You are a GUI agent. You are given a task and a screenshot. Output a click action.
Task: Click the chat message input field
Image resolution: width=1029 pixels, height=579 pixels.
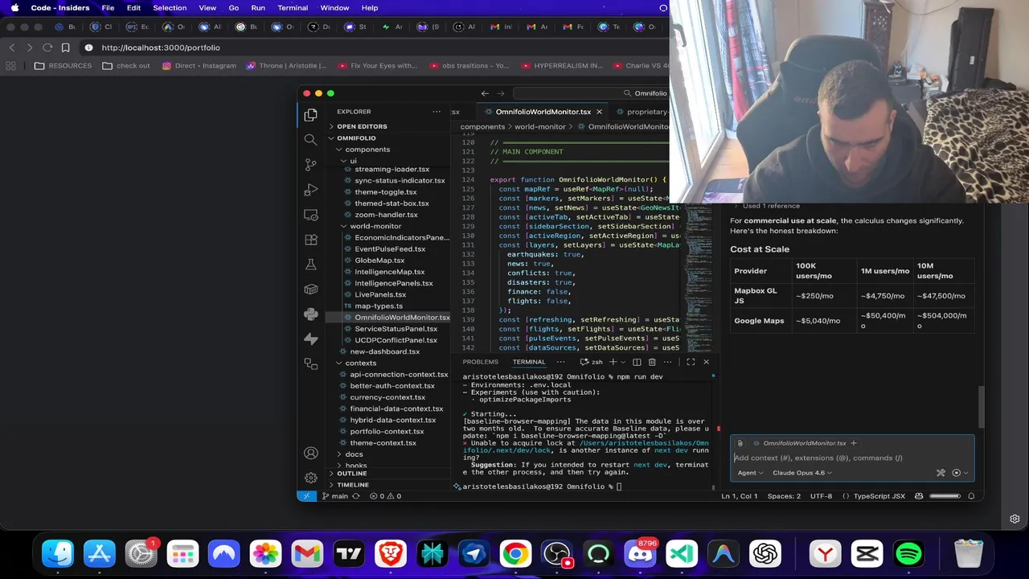pos(852,458)
